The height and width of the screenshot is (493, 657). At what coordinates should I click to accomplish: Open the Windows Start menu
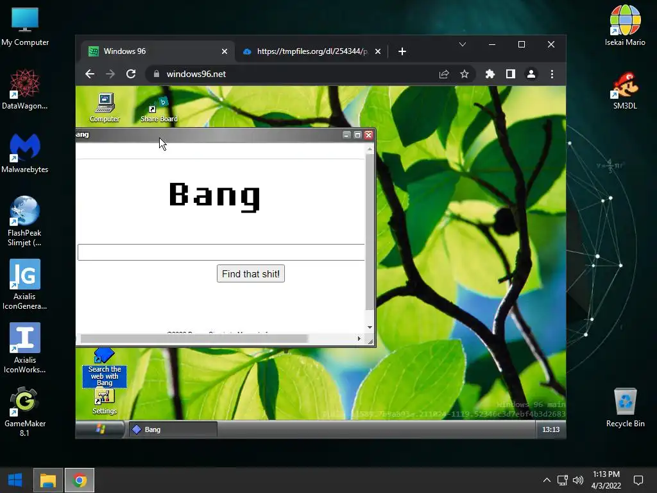(x=15, y=480)
